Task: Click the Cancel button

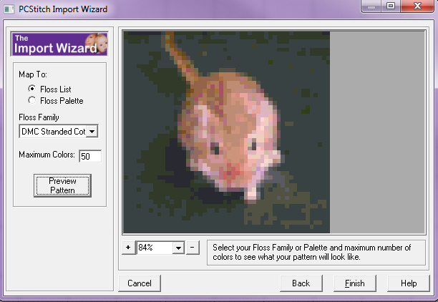Action: pyautogui.click(x=140, y=283)
